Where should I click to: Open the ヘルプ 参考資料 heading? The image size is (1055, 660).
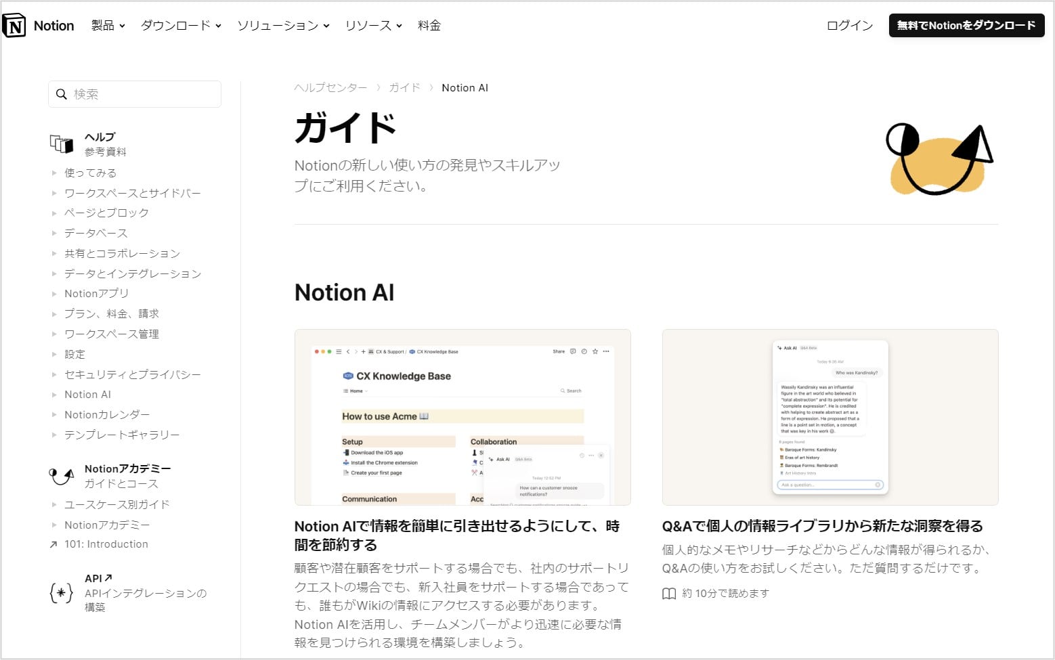coord(105,144)
